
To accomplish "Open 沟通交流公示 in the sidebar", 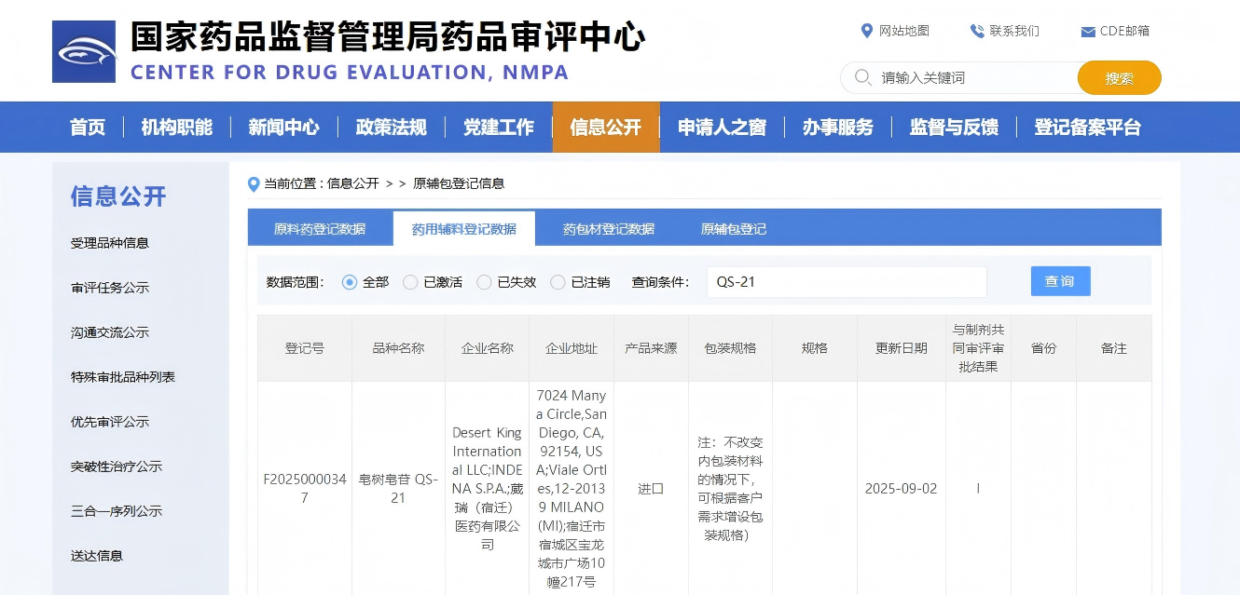I will [110, 332].
